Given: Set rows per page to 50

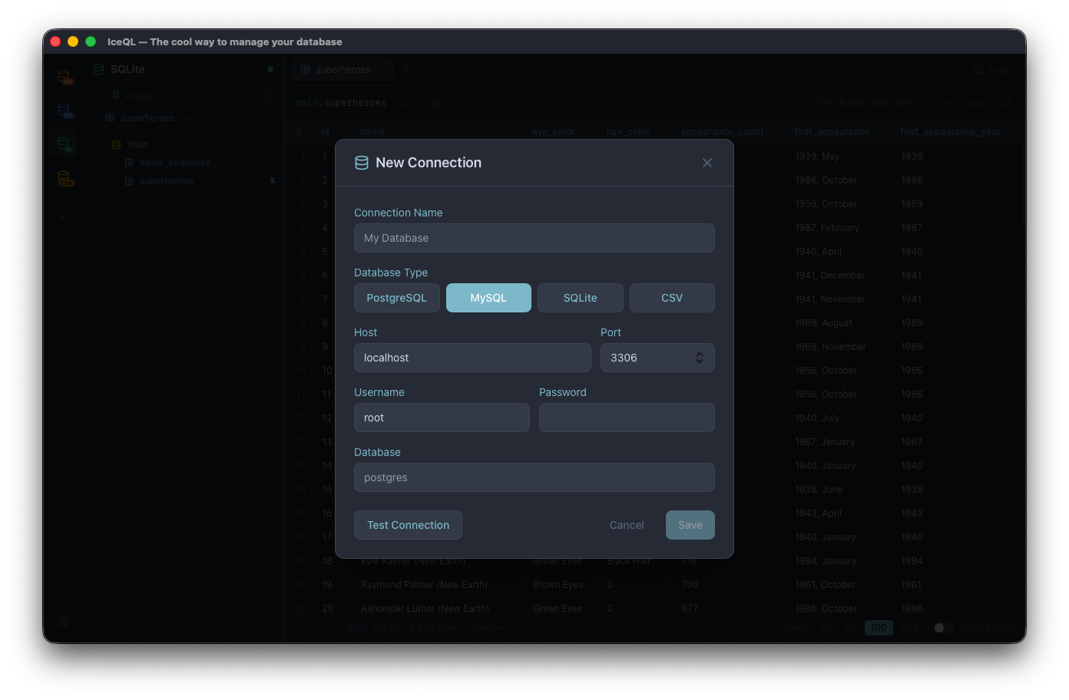Looking at the screenshot, I should click(x=850, y=628).
